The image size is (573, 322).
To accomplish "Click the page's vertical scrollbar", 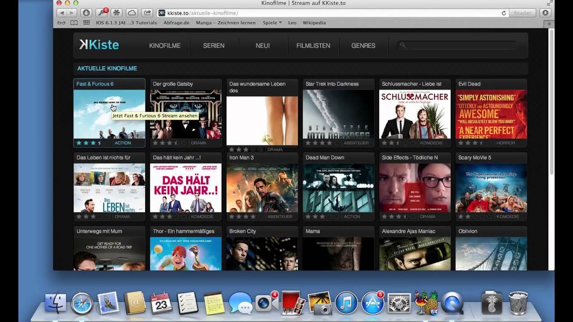I will pyautogui.click(x=552, y=102).
